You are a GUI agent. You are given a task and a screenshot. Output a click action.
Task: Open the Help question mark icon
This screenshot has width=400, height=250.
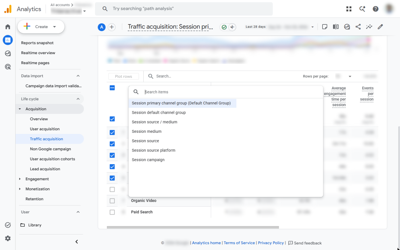(376, 9)
